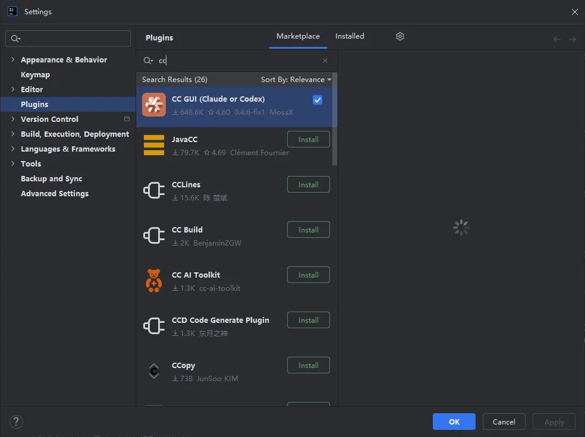The image size is (585, 437).
Task: Click the CC Build plug icon
Action: [154, 235]
